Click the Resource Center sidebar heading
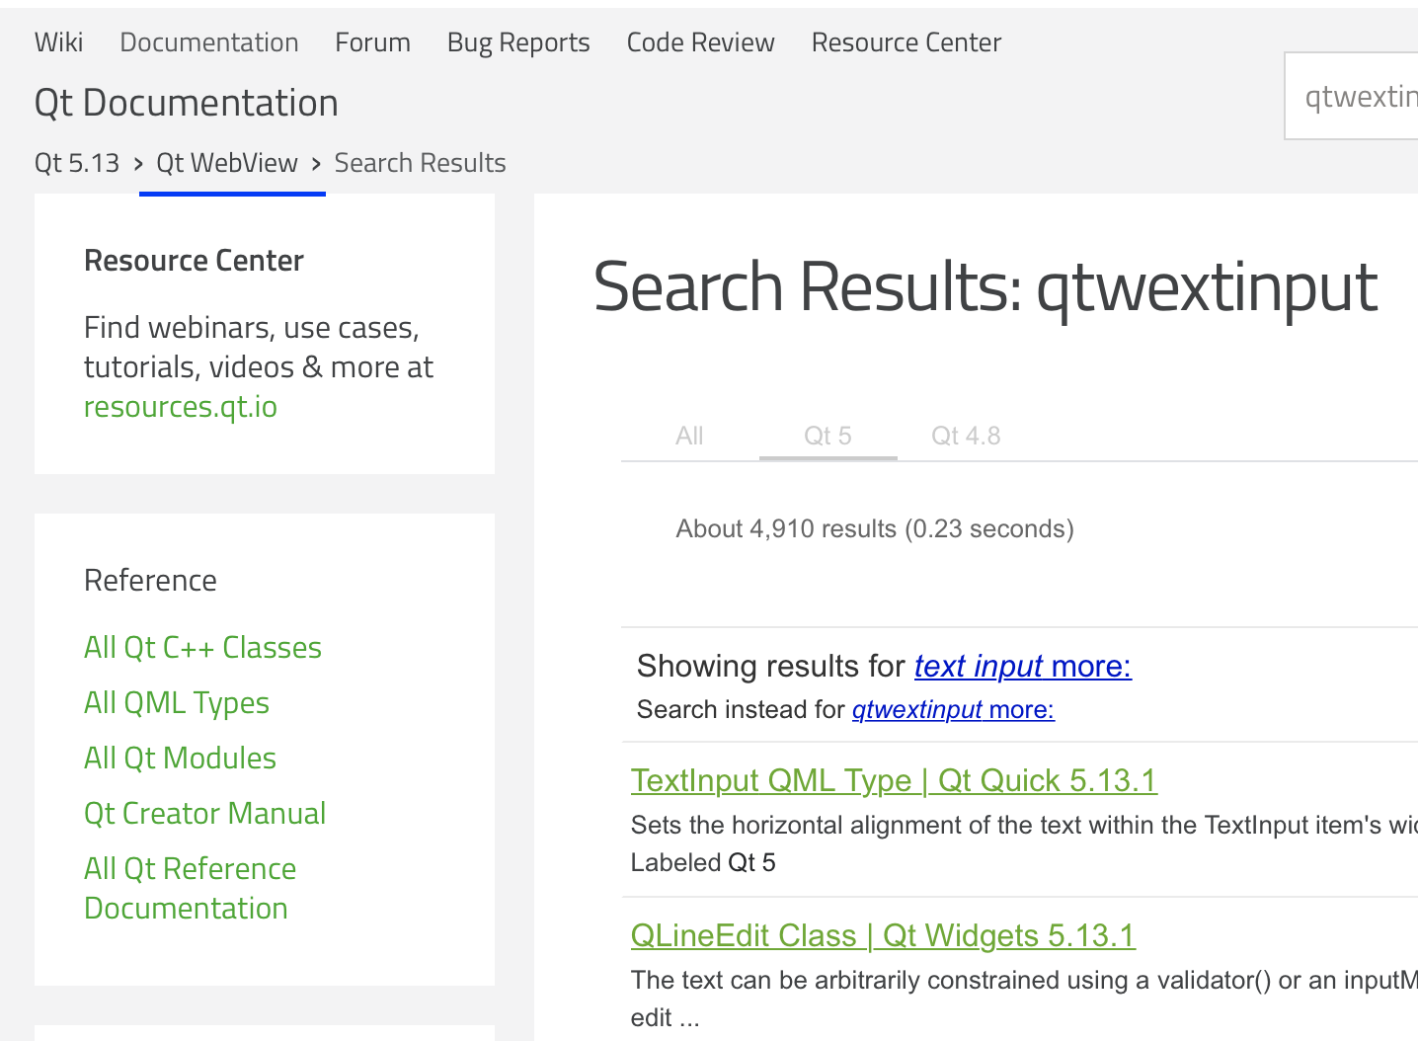1418x1041 pixels. 194,261
